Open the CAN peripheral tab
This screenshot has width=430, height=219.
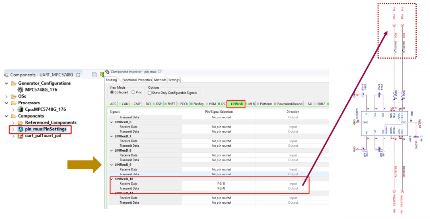click(x=125, y=104)
